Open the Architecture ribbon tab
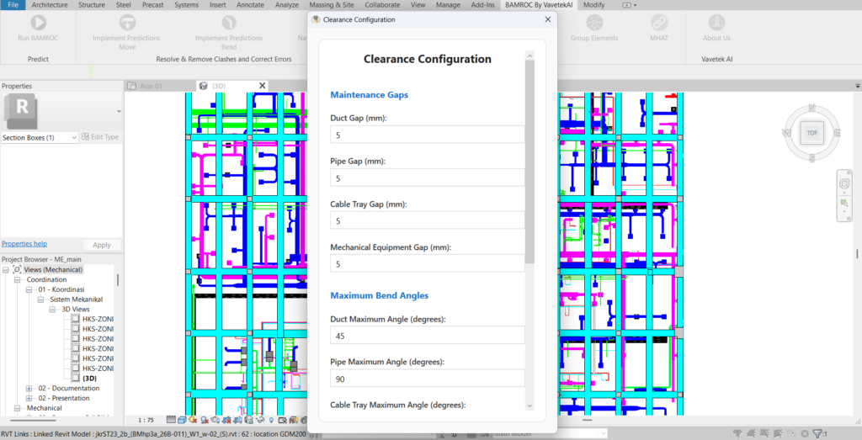862x440 pixels. tap(50, 5)
